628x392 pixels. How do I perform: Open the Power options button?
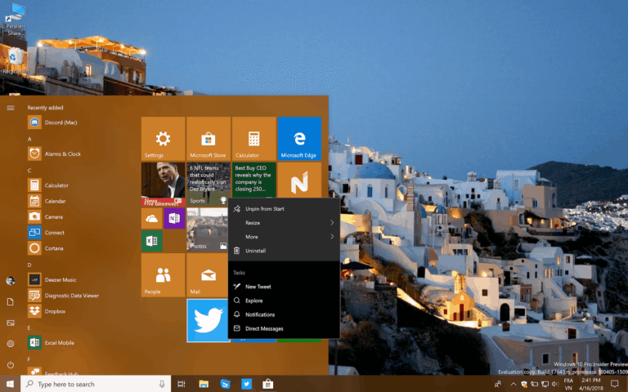pos(11,365)
